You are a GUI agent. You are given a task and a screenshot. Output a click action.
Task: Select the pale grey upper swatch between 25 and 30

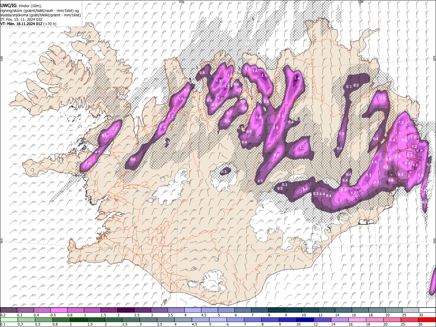pos(410,310)
